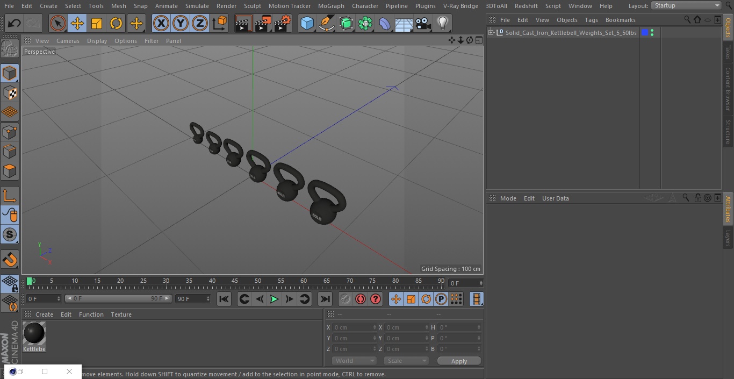The image size is (734, 379).
Task: Switch to Texture mode
Action: click(10, 92)
